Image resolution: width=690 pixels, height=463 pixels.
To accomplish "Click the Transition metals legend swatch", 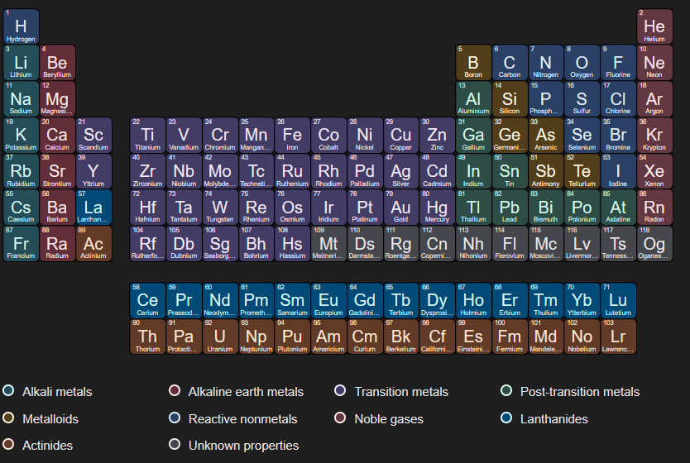I will [340, 390].
